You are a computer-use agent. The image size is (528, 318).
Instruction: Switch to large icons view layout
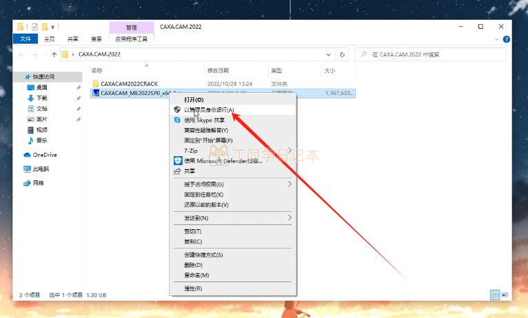505,295
